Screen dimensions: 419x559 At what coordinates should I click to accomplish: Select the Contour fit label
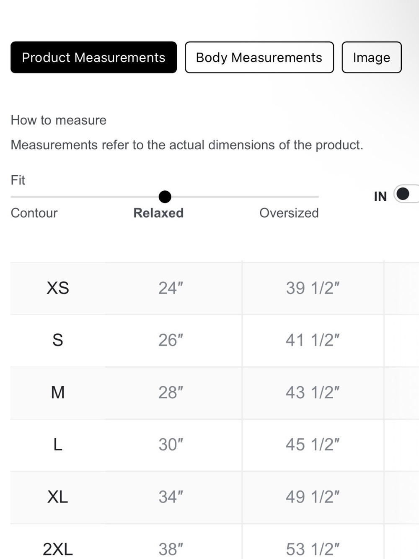[34, 213]
